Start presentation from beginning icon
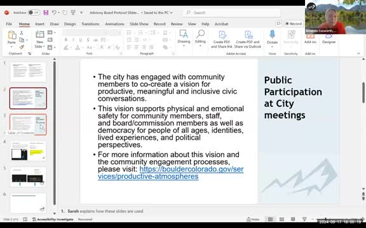Image resolution: width=366 pixels, height=228 pixels. coord(73,13)
